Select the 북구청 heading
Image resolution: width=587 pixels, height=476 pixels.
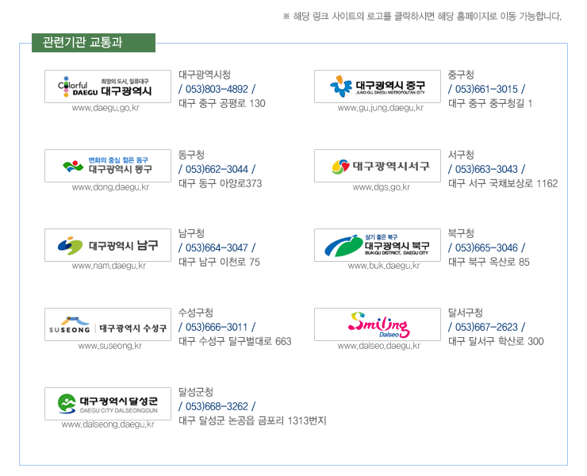[461, 233]
